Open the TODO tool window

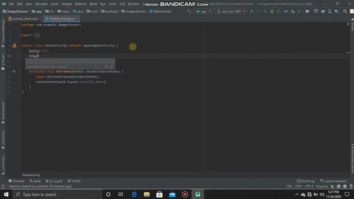[x=74, y=181]
